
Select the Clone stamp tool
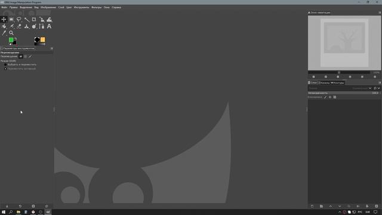pyautogui.click(x=26, y=26)
